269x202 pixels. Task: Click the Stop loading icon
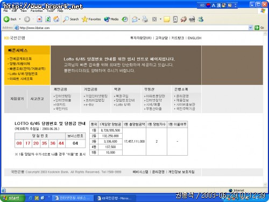click(39, 19)
